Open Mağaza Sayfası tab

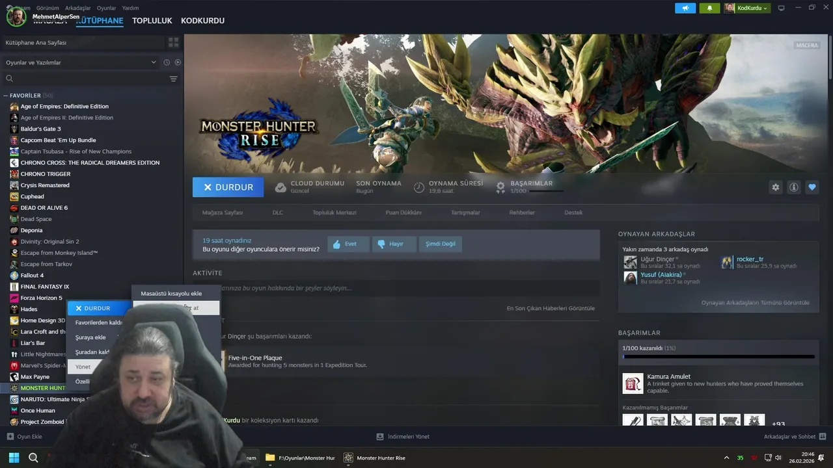(x=223, y=213)
